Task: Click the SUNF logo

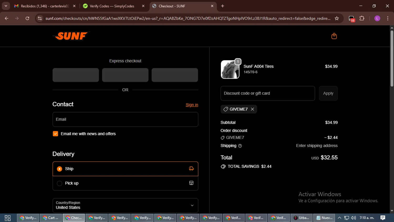Action: [x=71, y=36]
